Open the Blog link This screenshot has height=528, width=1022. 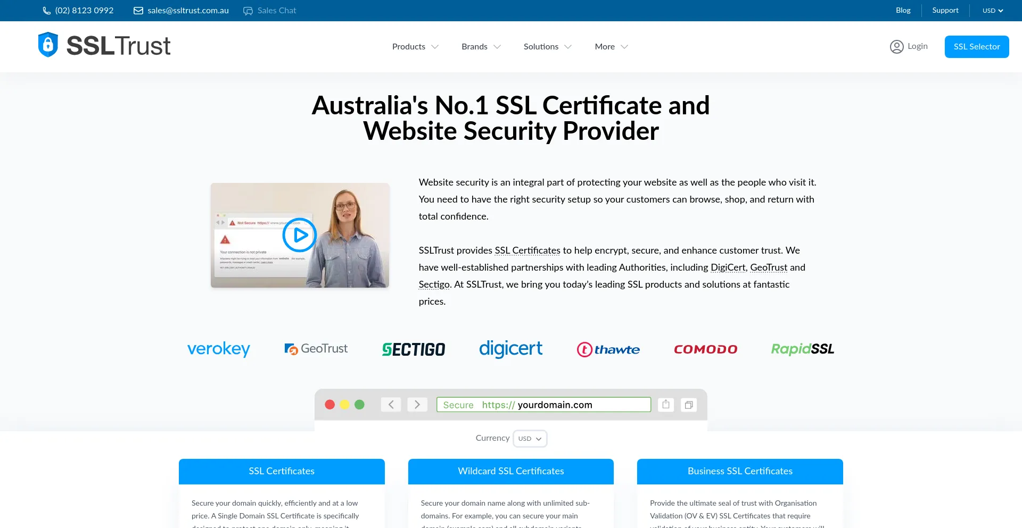[903, 11]
